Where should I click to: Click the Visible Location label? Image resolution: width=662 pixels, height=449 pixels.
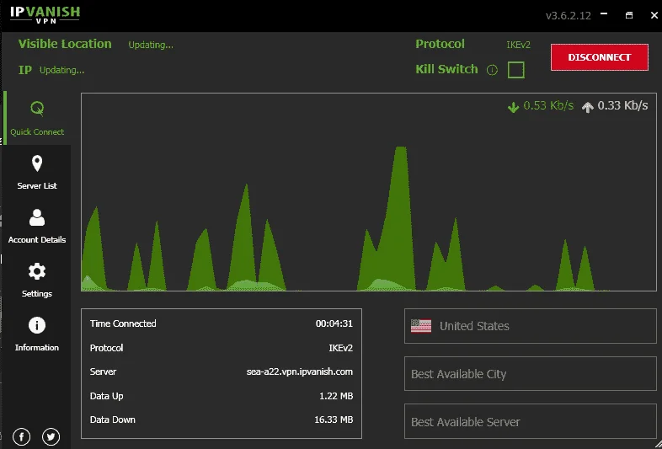point(65,44)
